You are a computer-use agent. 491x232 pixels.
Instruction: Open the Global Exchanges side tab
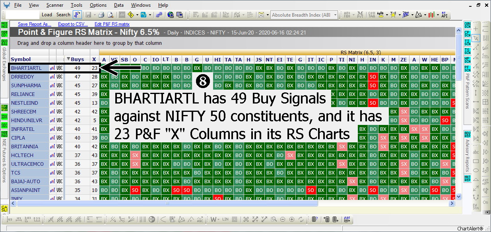pos(4,65)
